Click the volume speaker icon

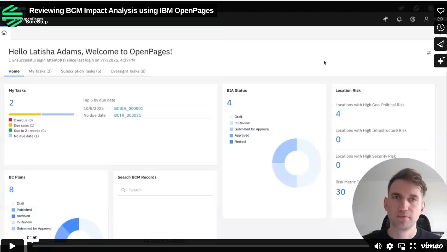(x=378, y=246)
